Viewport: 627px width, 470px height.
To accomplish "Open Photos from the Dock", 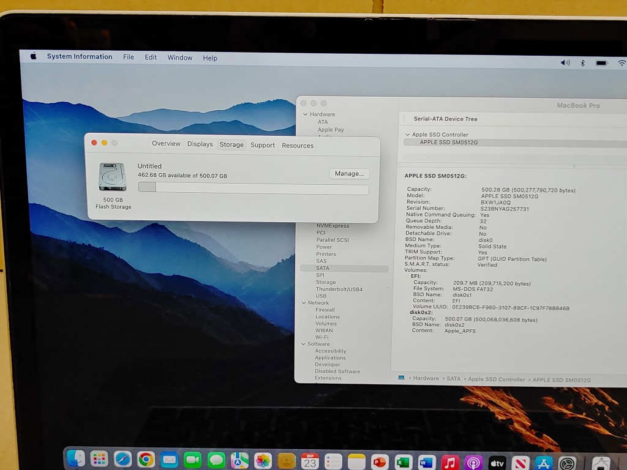I will tap(263, 461).
